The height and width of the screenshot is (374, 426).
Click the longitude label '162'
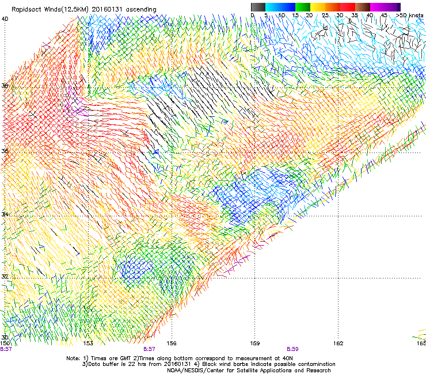point(338,344)
